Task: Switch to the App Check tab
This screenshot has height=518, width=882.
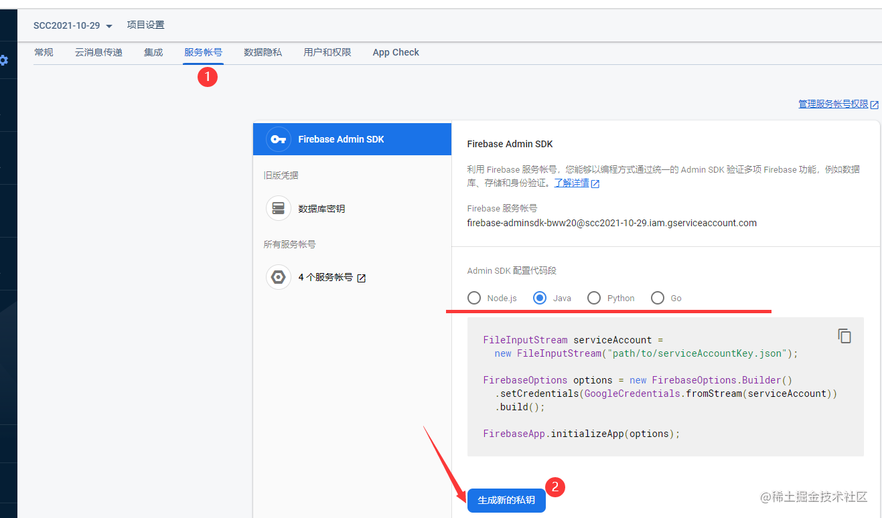Action: point(395,52)
